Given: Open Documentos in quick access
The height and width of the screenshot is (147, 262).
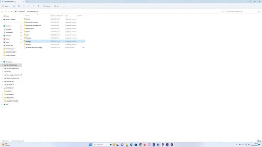Looking at the screenshot, I should coord(9,33).
